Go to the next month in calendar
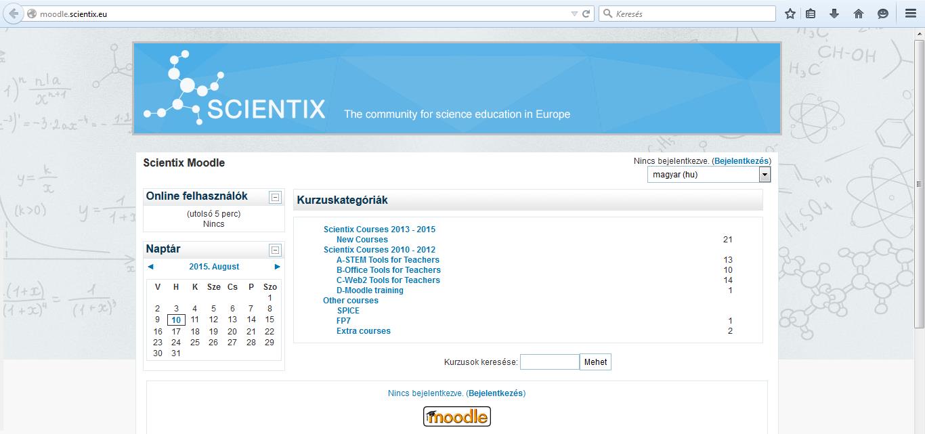Screen dimensions: 925x434 [x=277, y=267]
